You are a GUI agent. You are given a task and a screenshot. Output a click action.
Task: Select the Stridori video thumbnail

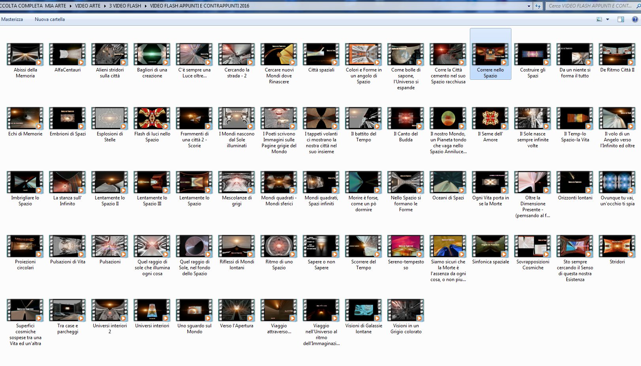[617, 246]
